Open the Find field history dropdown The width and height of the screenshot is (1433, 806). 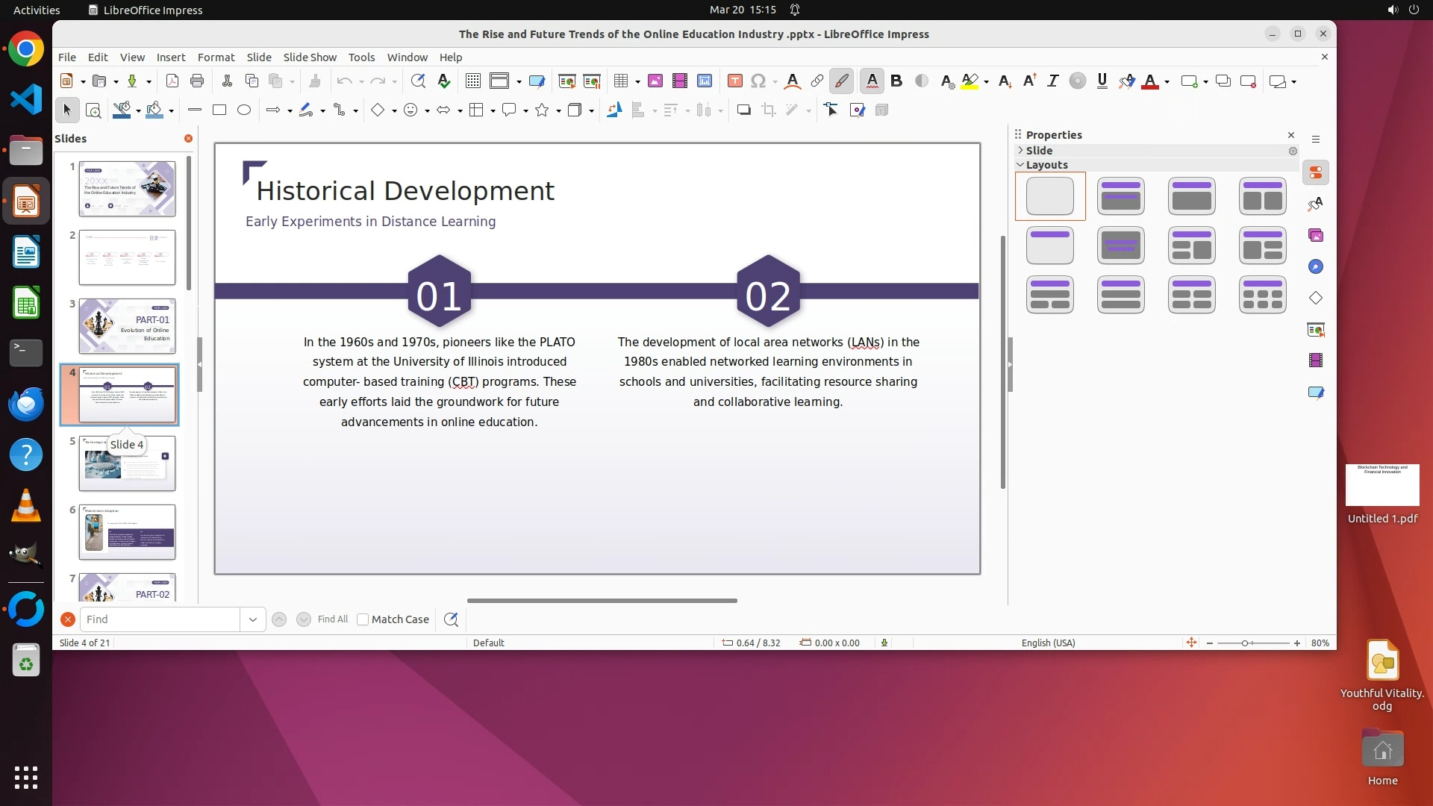click(252, 619)
